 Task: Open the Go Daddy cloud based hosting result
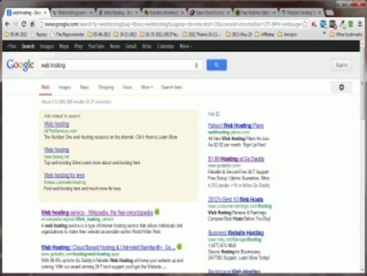click(x=108, y=248)
